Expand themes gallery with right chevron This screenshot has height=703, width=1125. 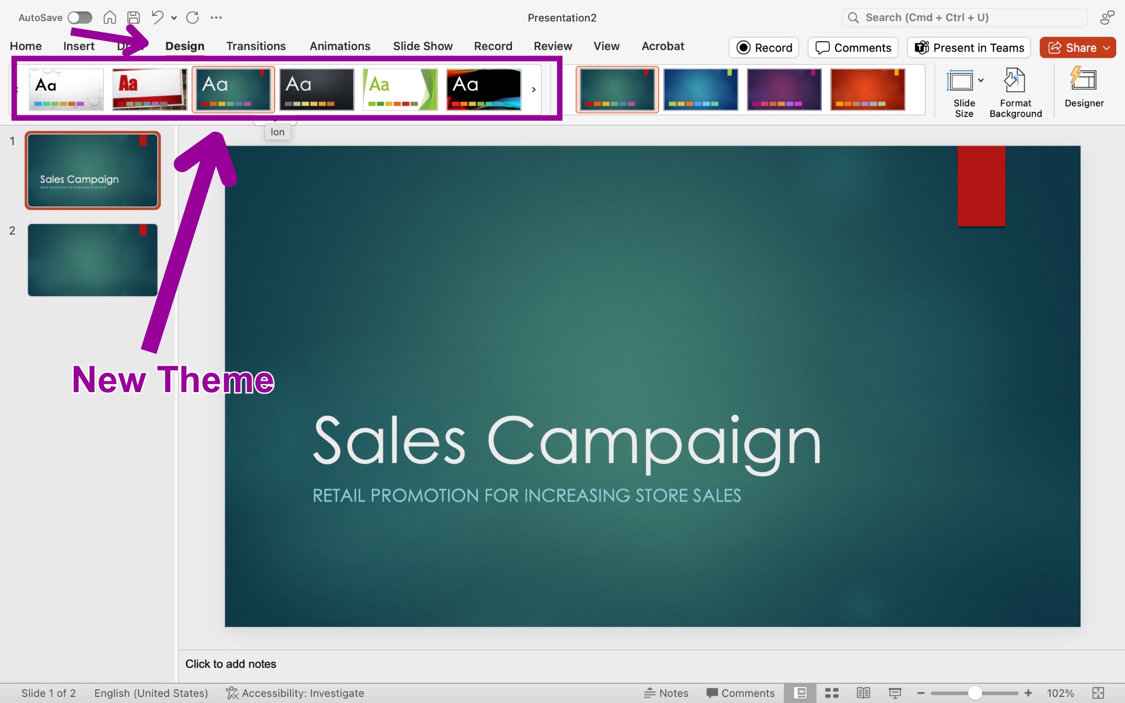[533, 90]
